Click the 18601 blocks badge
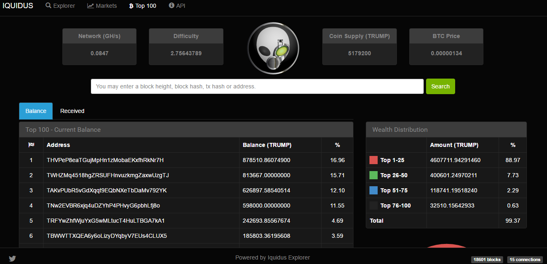Image resolution: width=547 pixels, height=264 pixels. click(x=487, y=259)
